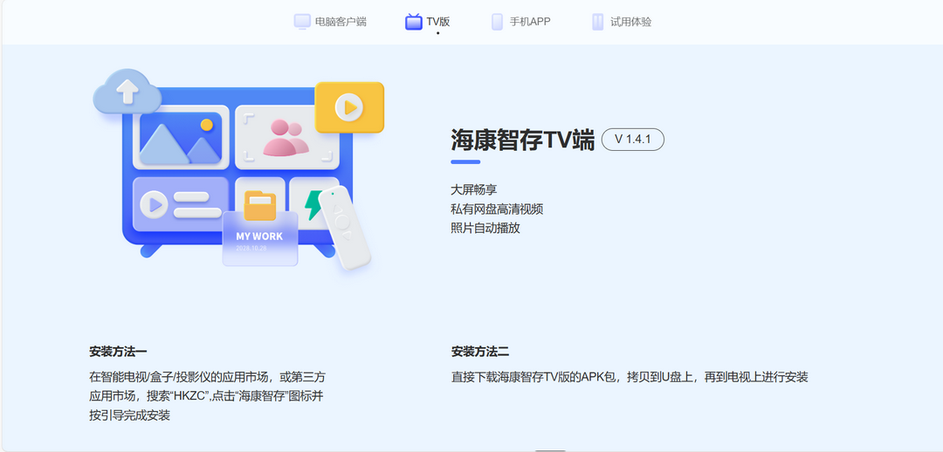Click the line 按引导完成安装

pos(130,415)
